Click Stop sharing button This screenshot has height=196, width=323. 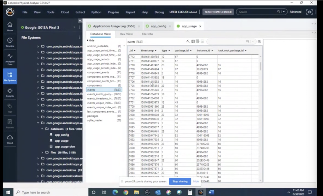point(180,181)
